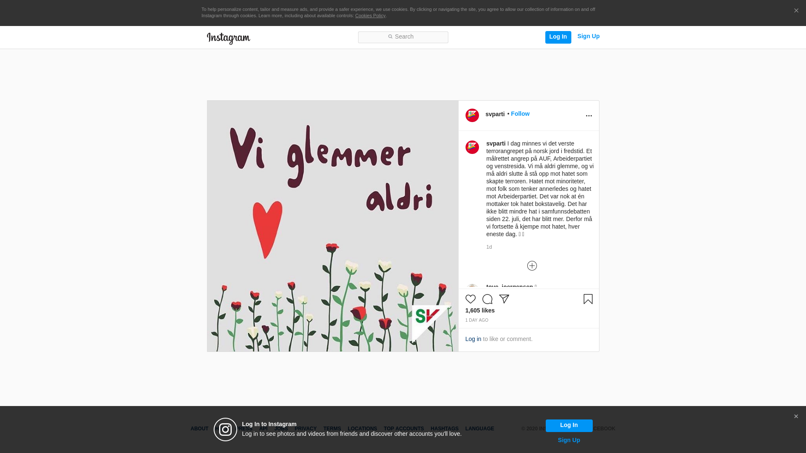Open Sign Up link in header
The image size is (806, 453).
click(588, 36)
